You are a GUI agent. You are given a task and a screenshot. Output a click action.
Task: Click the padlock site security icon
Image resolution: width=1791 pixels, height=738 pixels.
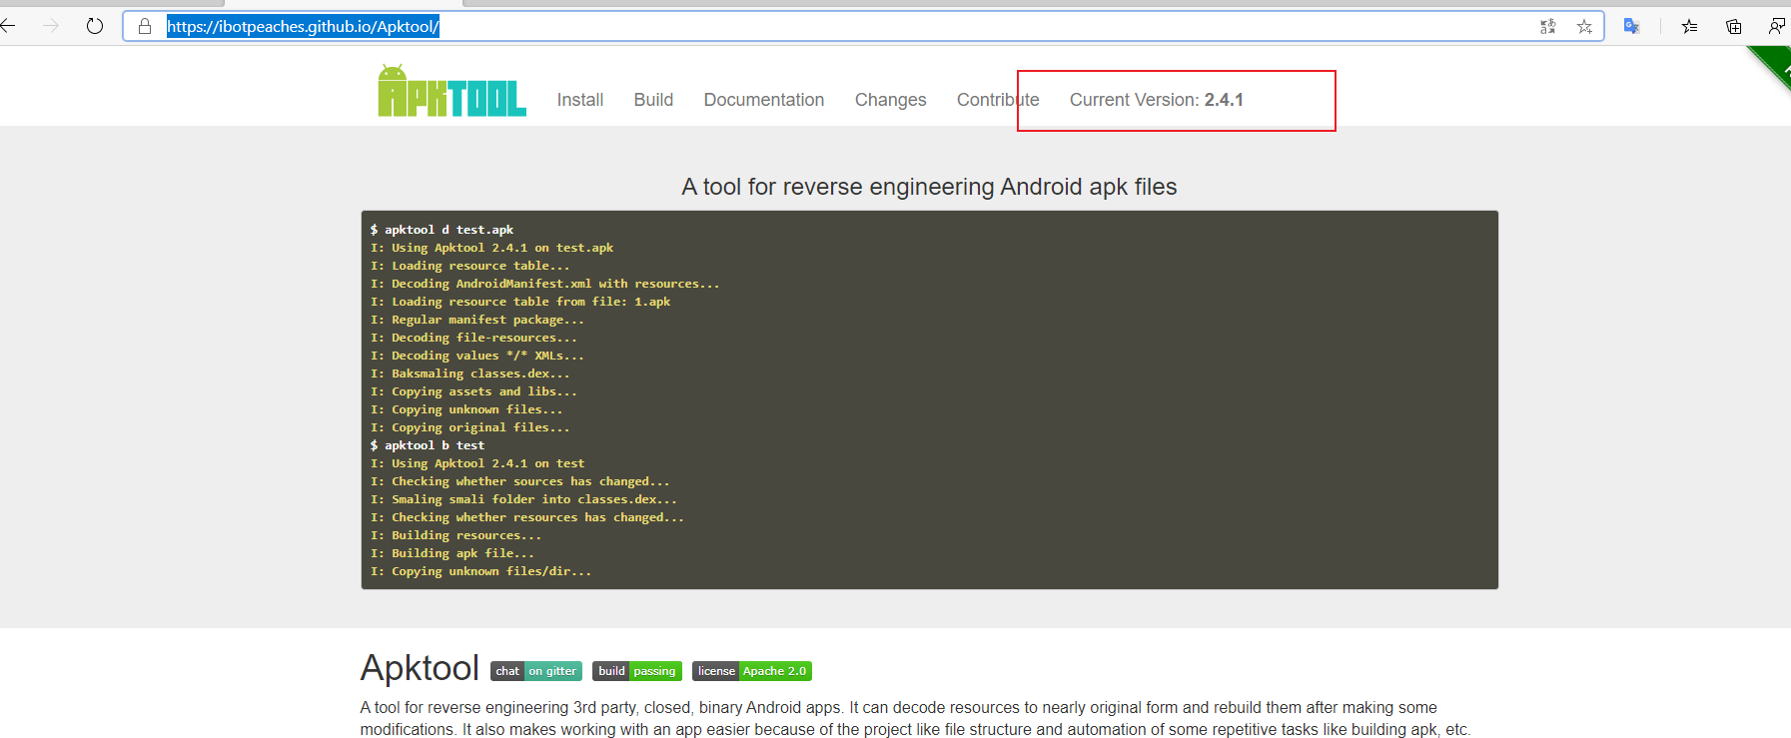coord(145,26)
